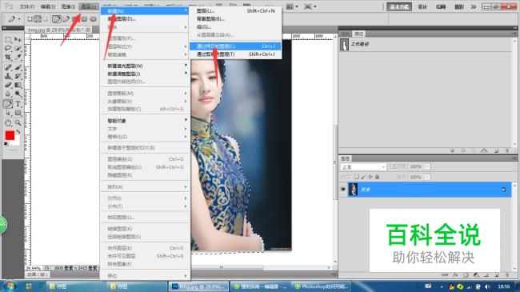Select the Brush tool
Image resolution: width=520 pixels, height=292 pixels.
18,68
